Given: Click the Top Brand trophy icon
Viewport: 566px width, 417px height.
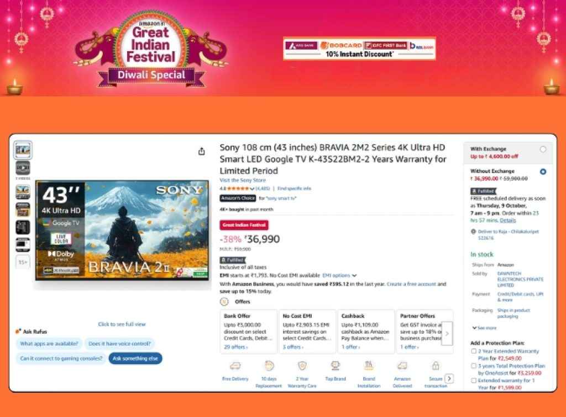Looking at the screenshot, I should click(x=336, y=366).
